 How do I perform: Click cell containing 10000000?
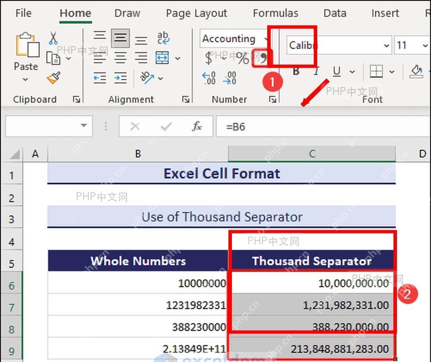click(138, 283)
